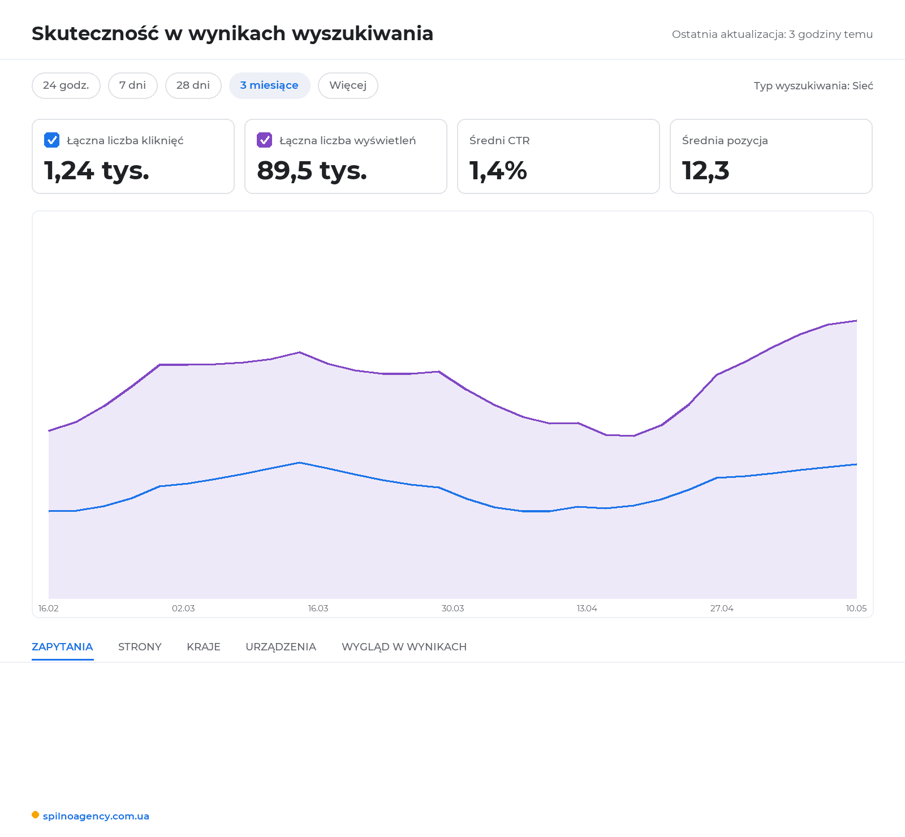Screen dimensions: 905x837
Task: Click the 30.03 date axis label
Action: click(x=453, y=609)
